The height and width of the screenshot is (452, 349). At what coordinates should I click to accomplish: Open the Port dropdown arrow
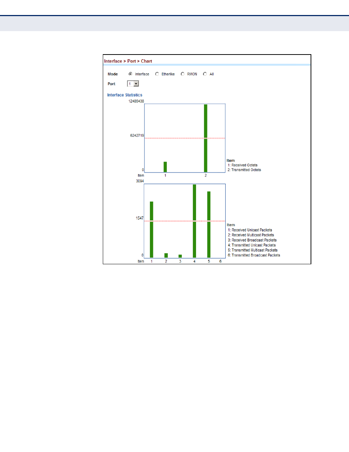coord(136,84)
